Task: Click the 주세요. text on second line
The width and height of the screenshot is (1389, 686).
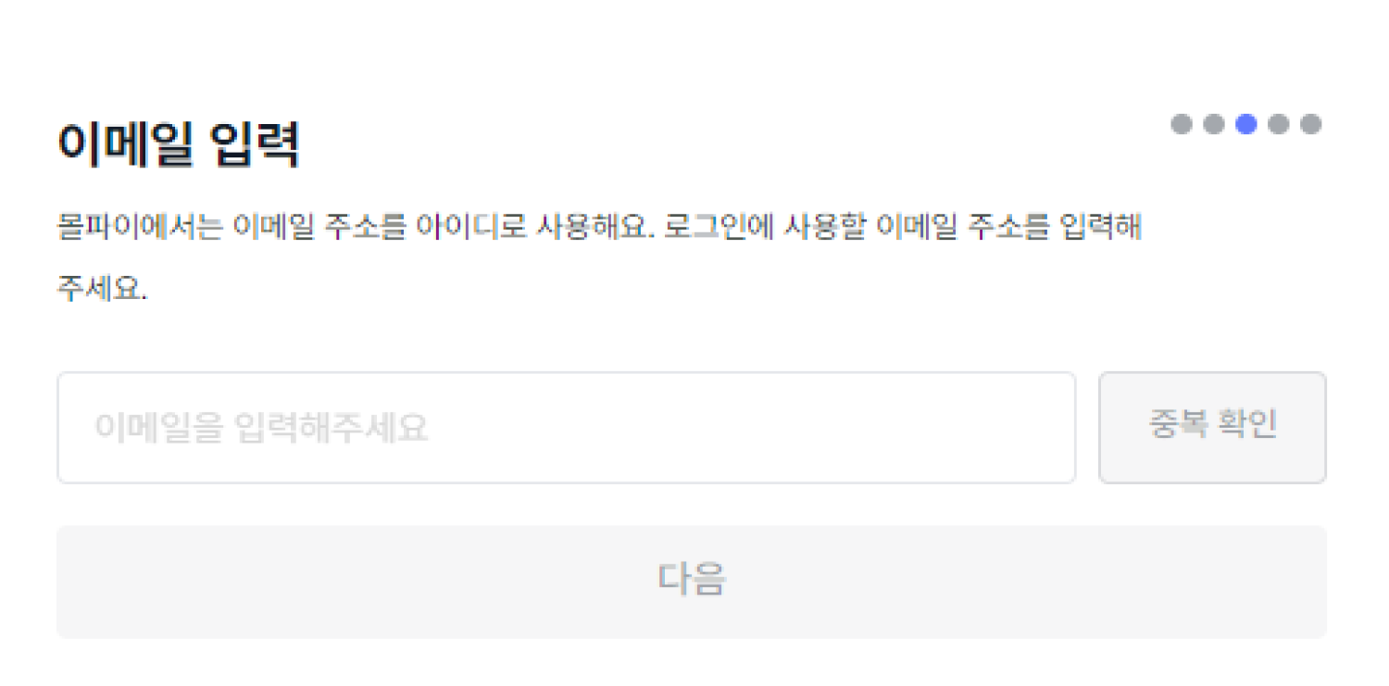Action: tap(102, 288)
